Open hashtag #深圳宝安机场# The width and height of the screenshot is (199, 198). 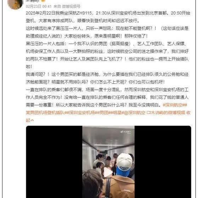pos(82,113)
